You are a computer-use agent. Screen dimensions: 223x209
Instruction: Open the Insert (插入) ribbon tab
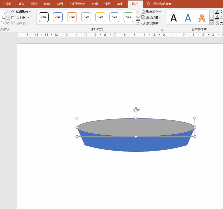[21, 4]
